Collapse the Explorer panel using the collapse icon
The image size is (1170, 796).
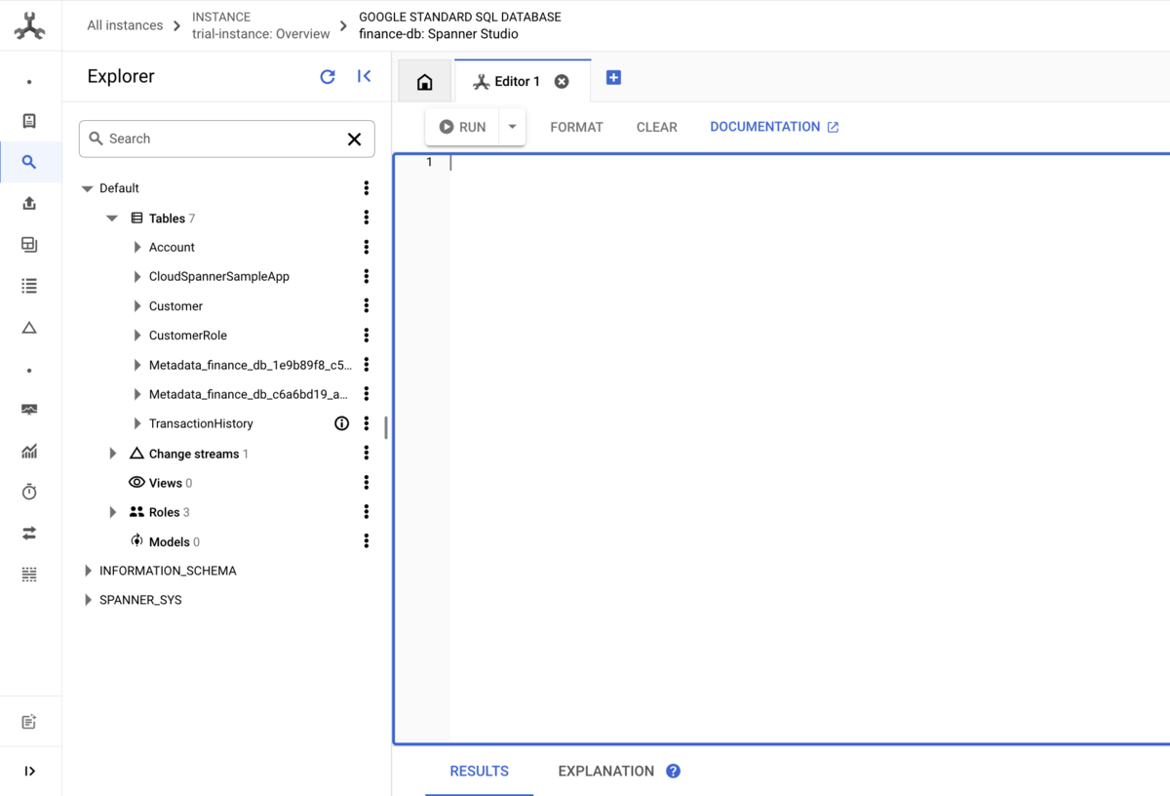click(x=364, y=76)
